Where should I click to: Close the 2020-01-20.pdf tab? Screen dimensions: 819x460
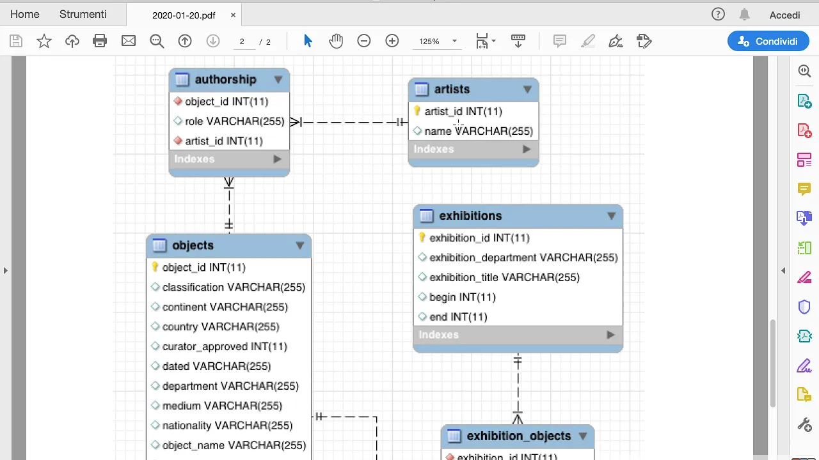tap(233, 15)
